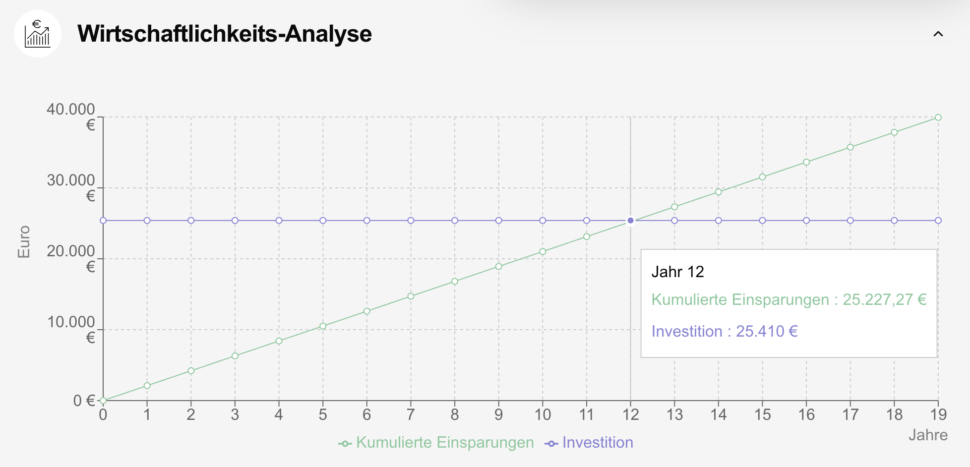970x467 pixels.
Task: Click the green savings point at year 0
Action: tap(103, 400)
